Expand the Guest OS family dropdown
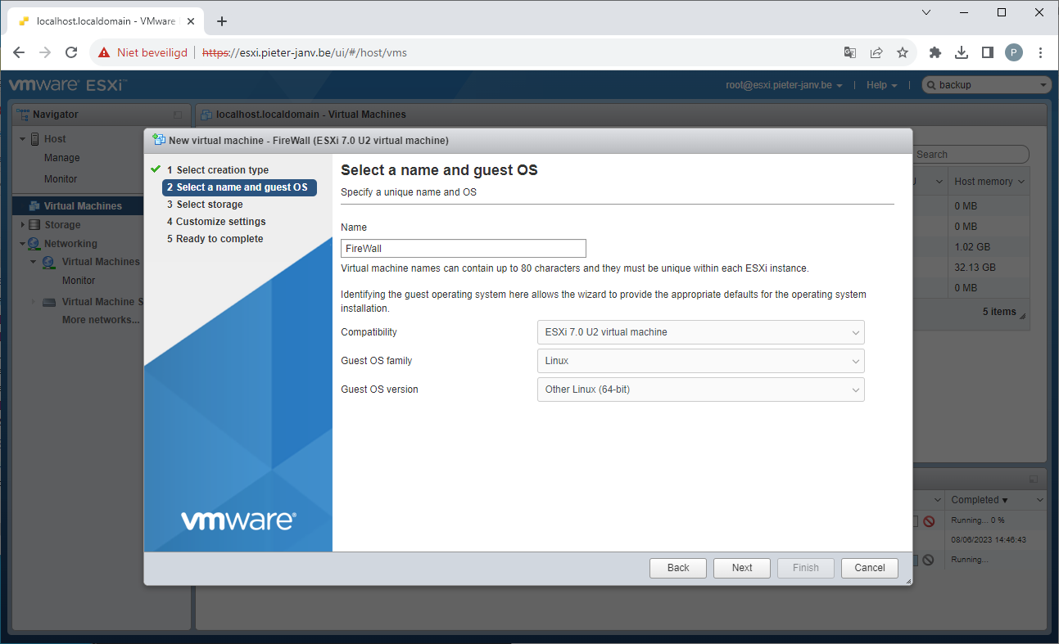 (x=700, y=361)
